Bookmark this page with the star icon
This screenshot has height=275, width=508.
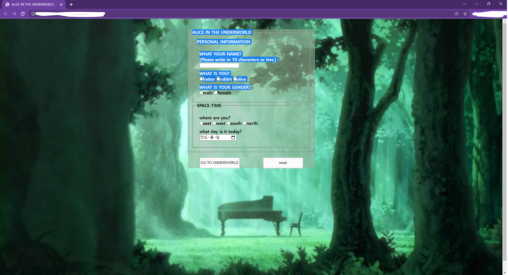click(x=465, y=14)
